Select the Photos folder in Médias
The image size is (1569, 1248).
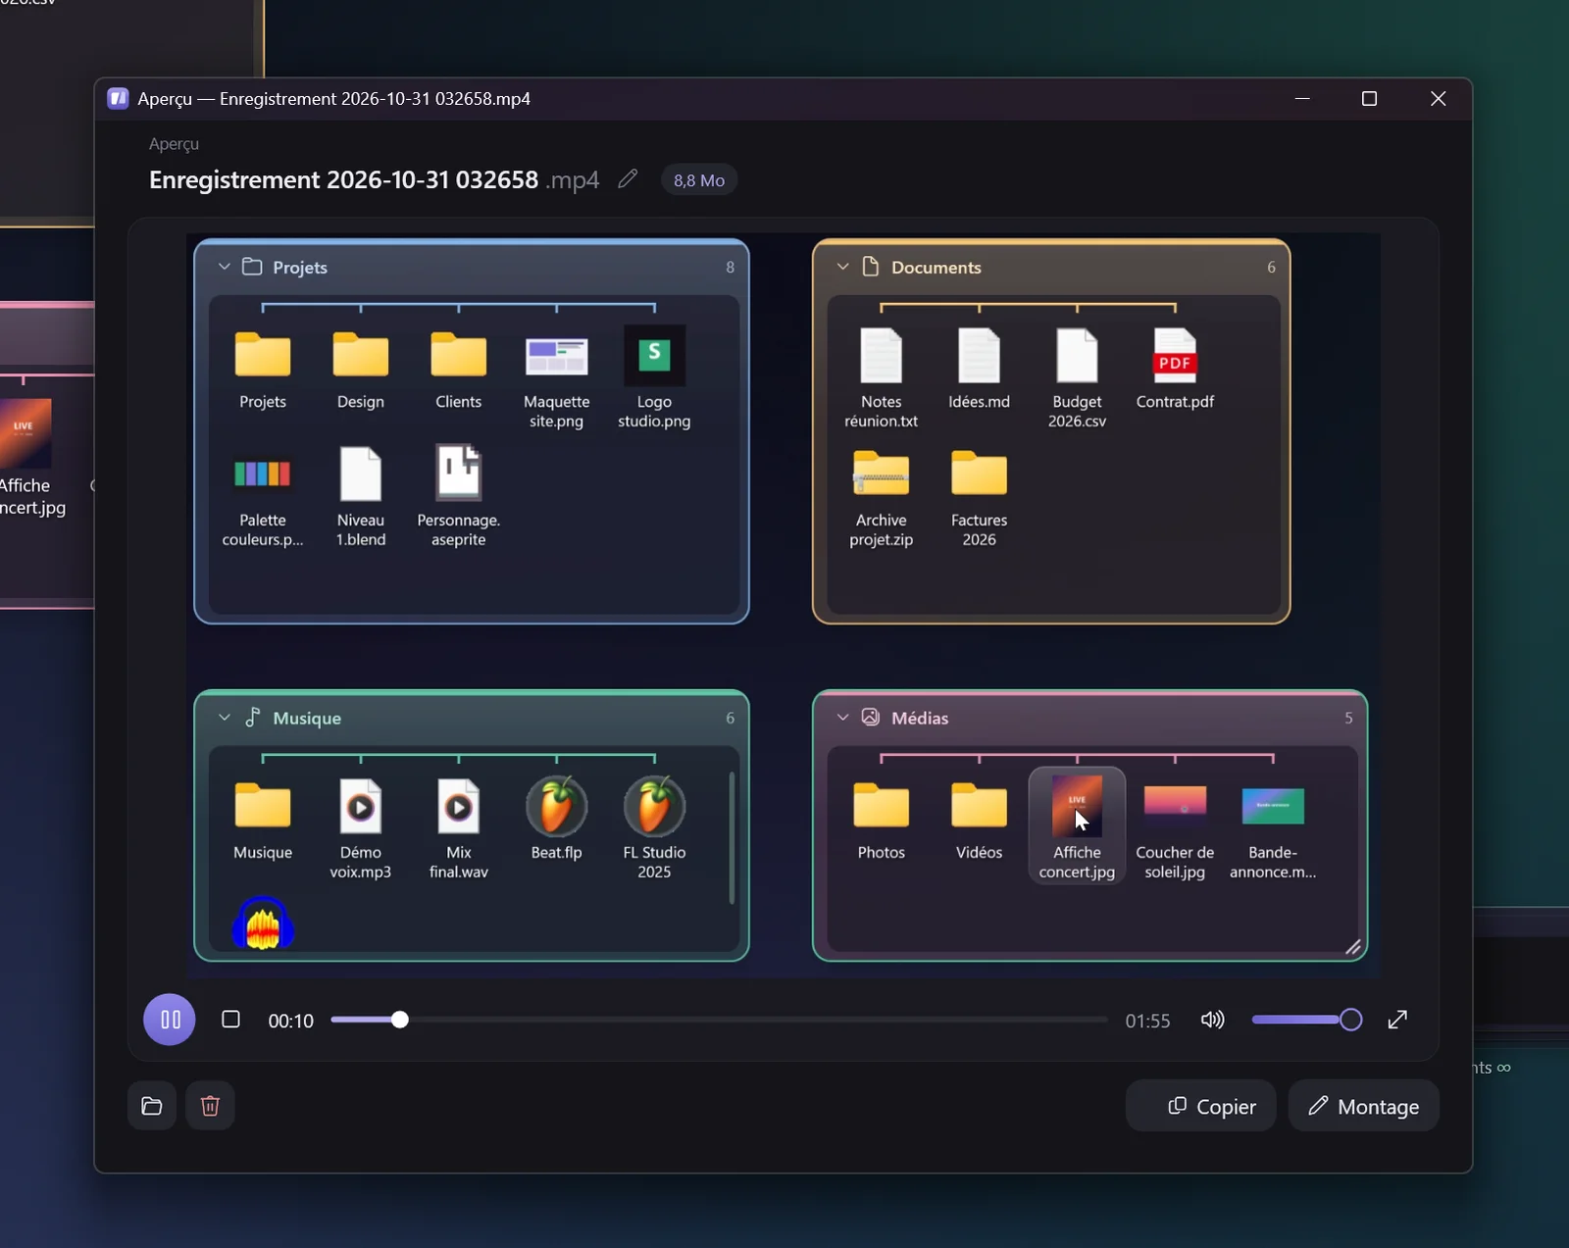coord(881,806)
